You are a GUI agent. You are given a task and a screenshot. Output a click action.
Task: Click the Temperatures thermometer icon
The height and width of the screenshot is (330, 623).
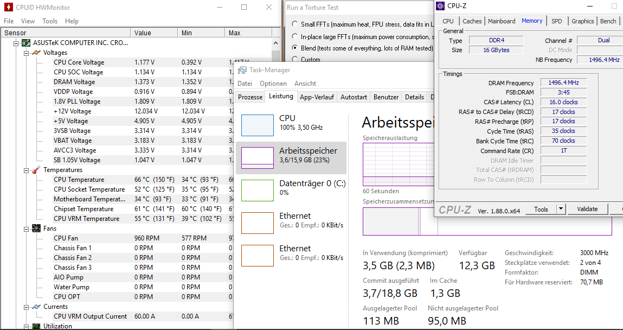(x=36, y=170)
